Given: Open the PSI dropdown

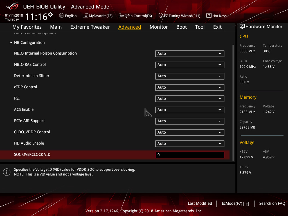Looking at the screenshot, I should pyautogui.click(x=190, y=99).
